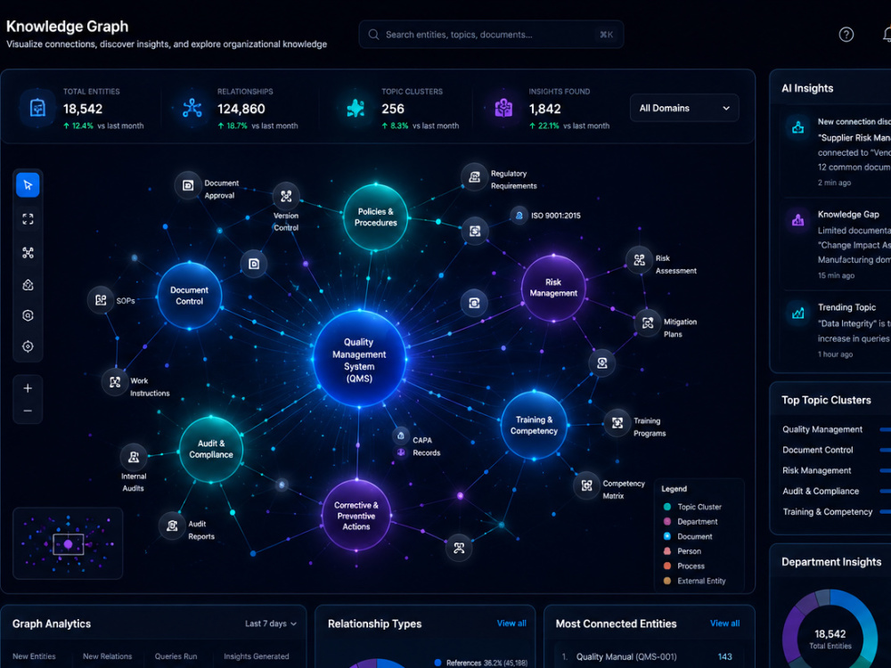Select the Competency Matrix node icon
The height and width of the screenshot is (668, 891).
[586, 485]
